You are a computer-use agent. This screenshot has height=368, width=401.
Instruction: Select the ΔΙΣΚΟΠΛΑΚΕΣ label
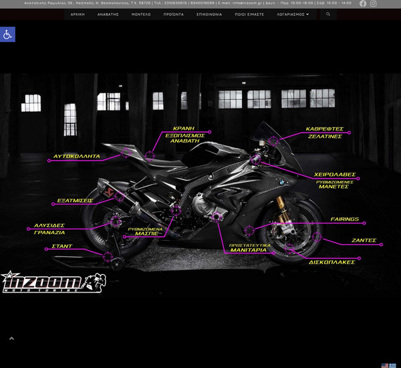click(x=331, y=262)
